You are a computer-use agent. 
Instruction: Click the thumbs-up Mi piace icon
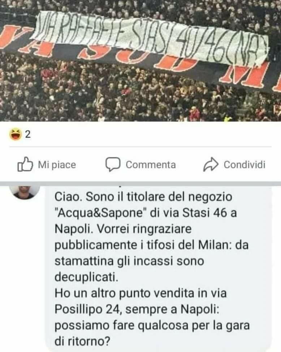click(25, 164)
